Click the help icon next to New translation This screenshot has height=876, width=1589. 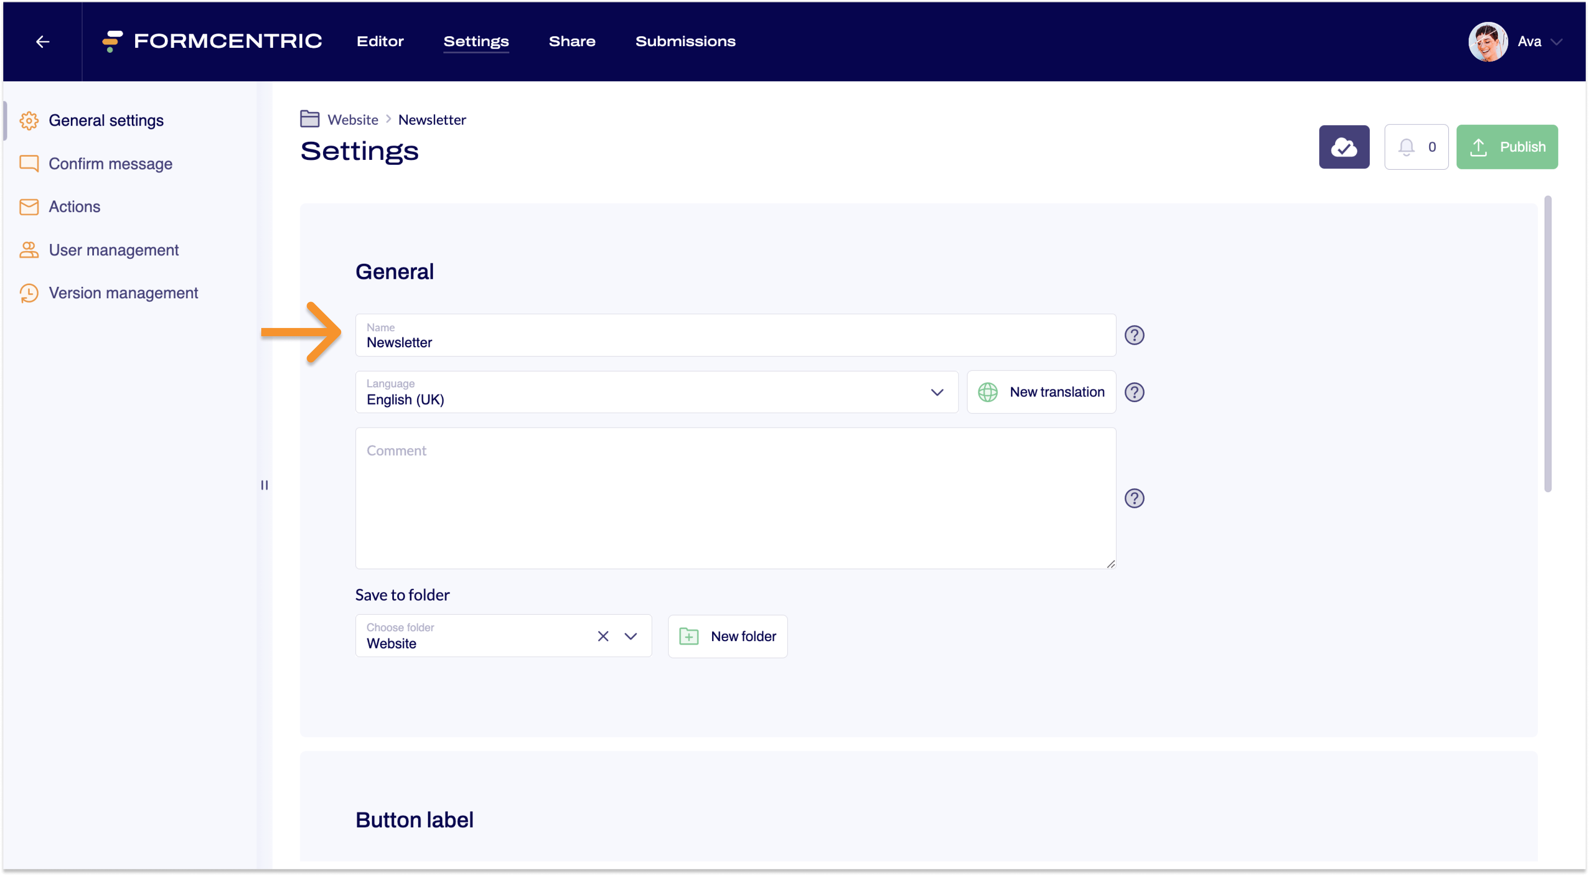tap(1134, 392)
